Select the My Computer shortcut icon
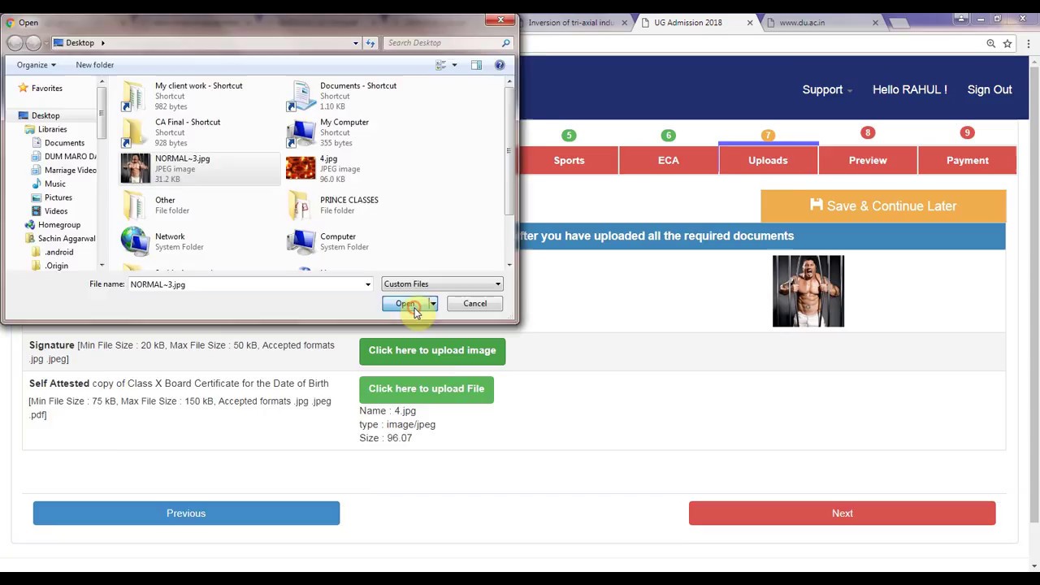Screen dimensions: 1040x585 click(x=300, y=132)
